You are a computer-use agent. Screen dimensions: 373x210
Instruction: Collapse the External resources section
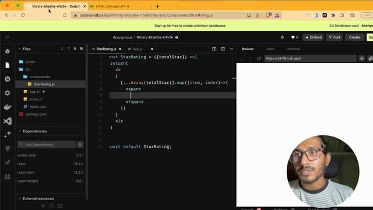tap(19, 198)
